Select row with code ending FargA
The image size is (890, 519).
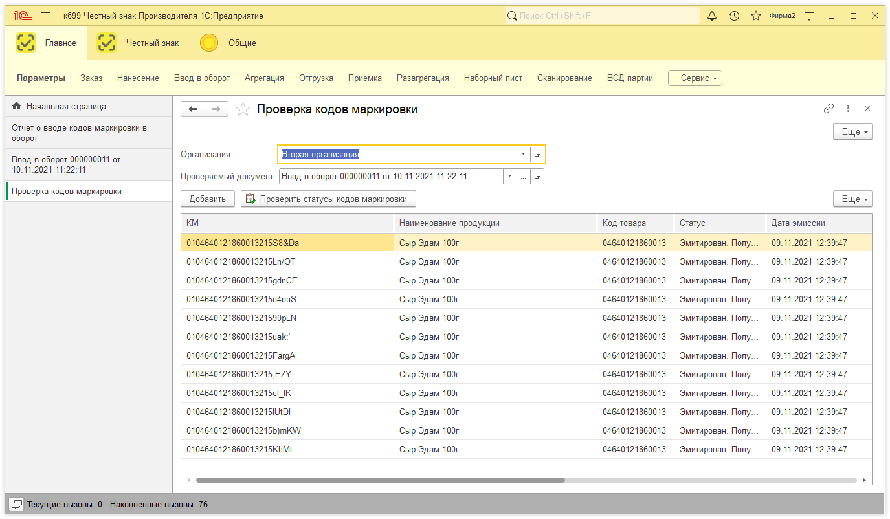[x=526, y=355]
